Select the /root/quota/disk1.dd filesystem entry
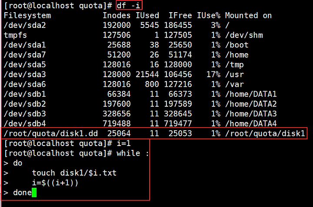 [51, 133]
